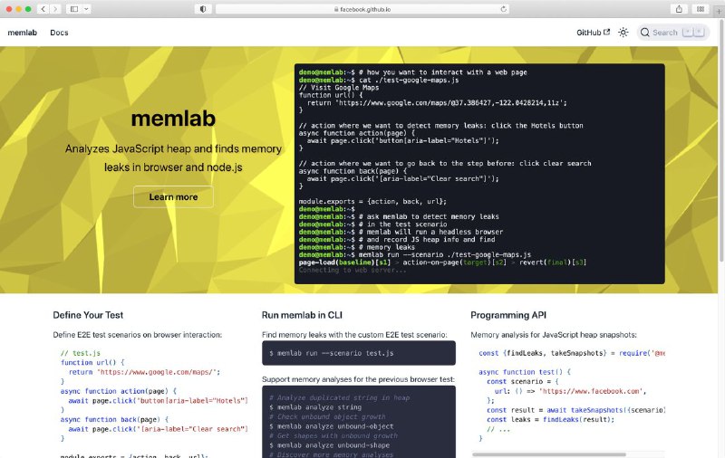Click the large memlab hero title

point(173,119)
